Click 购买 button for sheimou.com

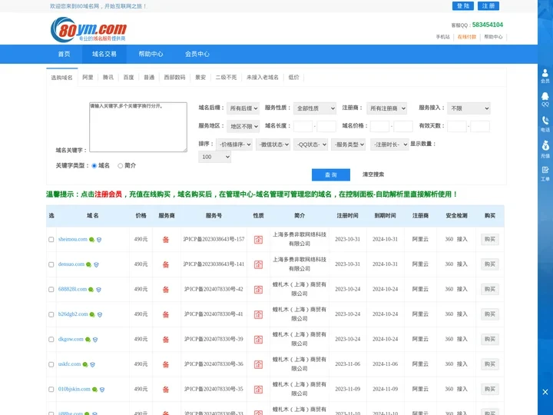[490, 239]
